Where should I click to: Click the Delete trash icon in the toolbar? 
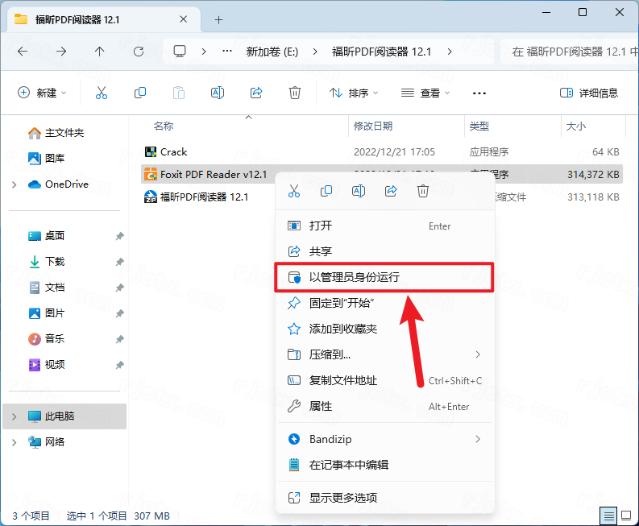[x=295, y=93]
